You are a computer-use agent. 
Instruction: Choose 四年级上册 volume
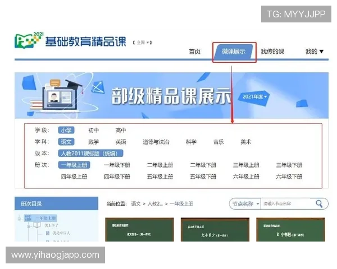pos(74,177)
